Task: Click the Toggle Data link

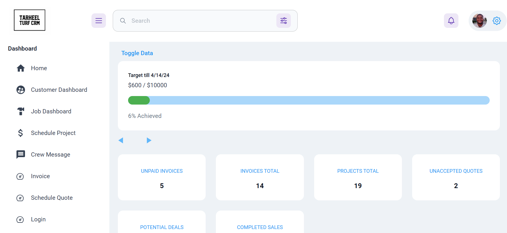Action: point(137,53)
